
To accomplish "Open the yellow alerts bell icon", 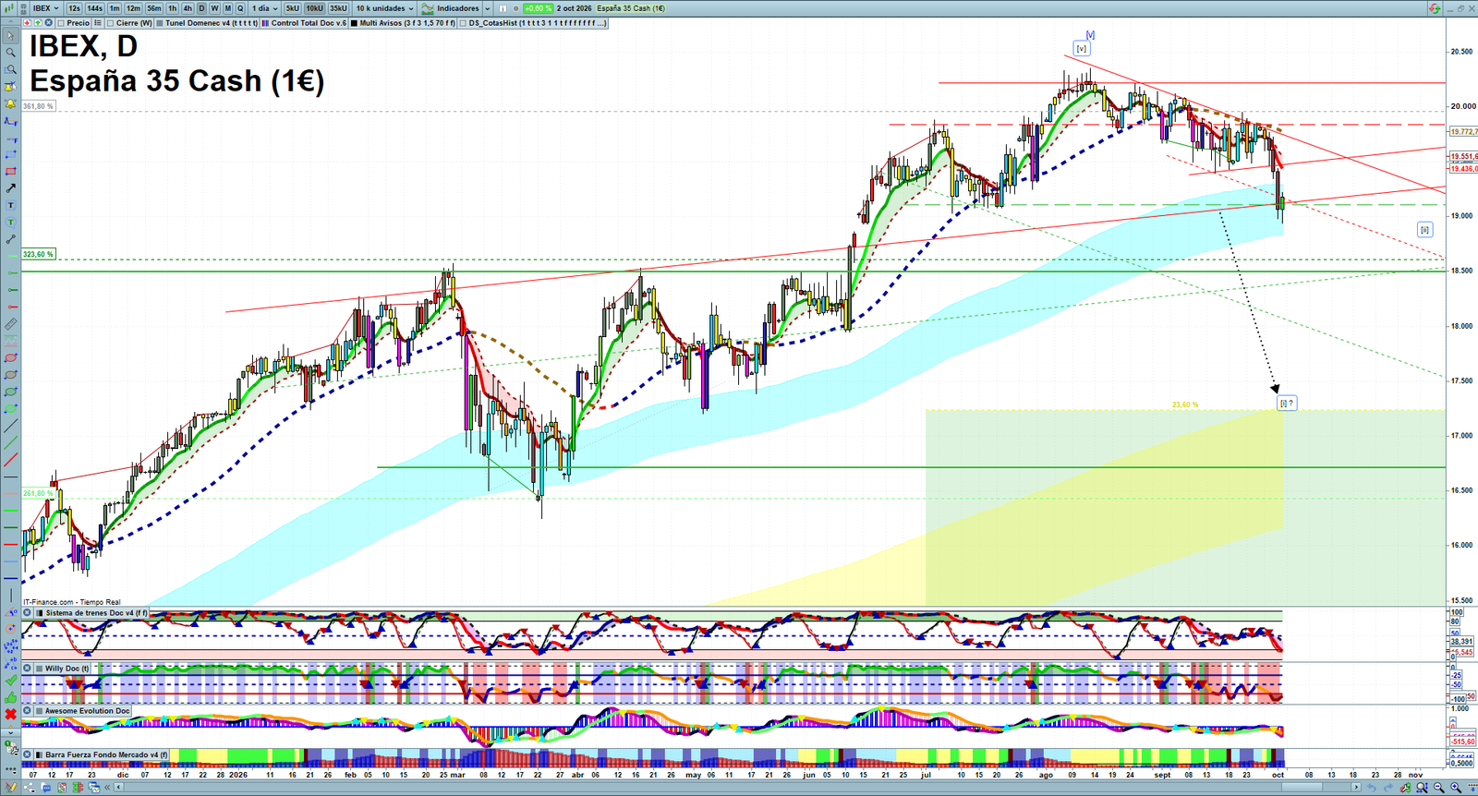I will [10, 103].
